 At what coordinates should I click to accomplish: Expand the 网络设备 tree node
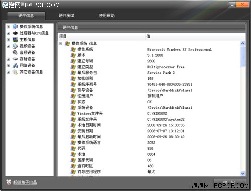[x=8, y=66]
